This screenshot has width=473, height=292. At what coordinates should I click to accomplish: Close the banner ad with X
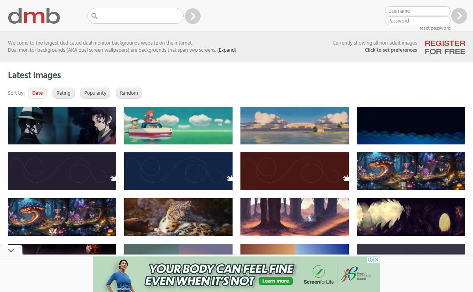point(376,260)
